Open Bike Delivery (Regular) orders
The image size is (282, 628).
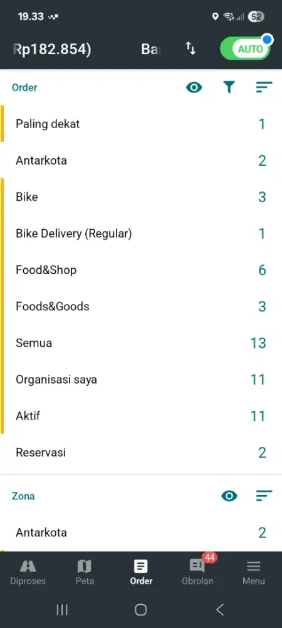coord(141,234)
